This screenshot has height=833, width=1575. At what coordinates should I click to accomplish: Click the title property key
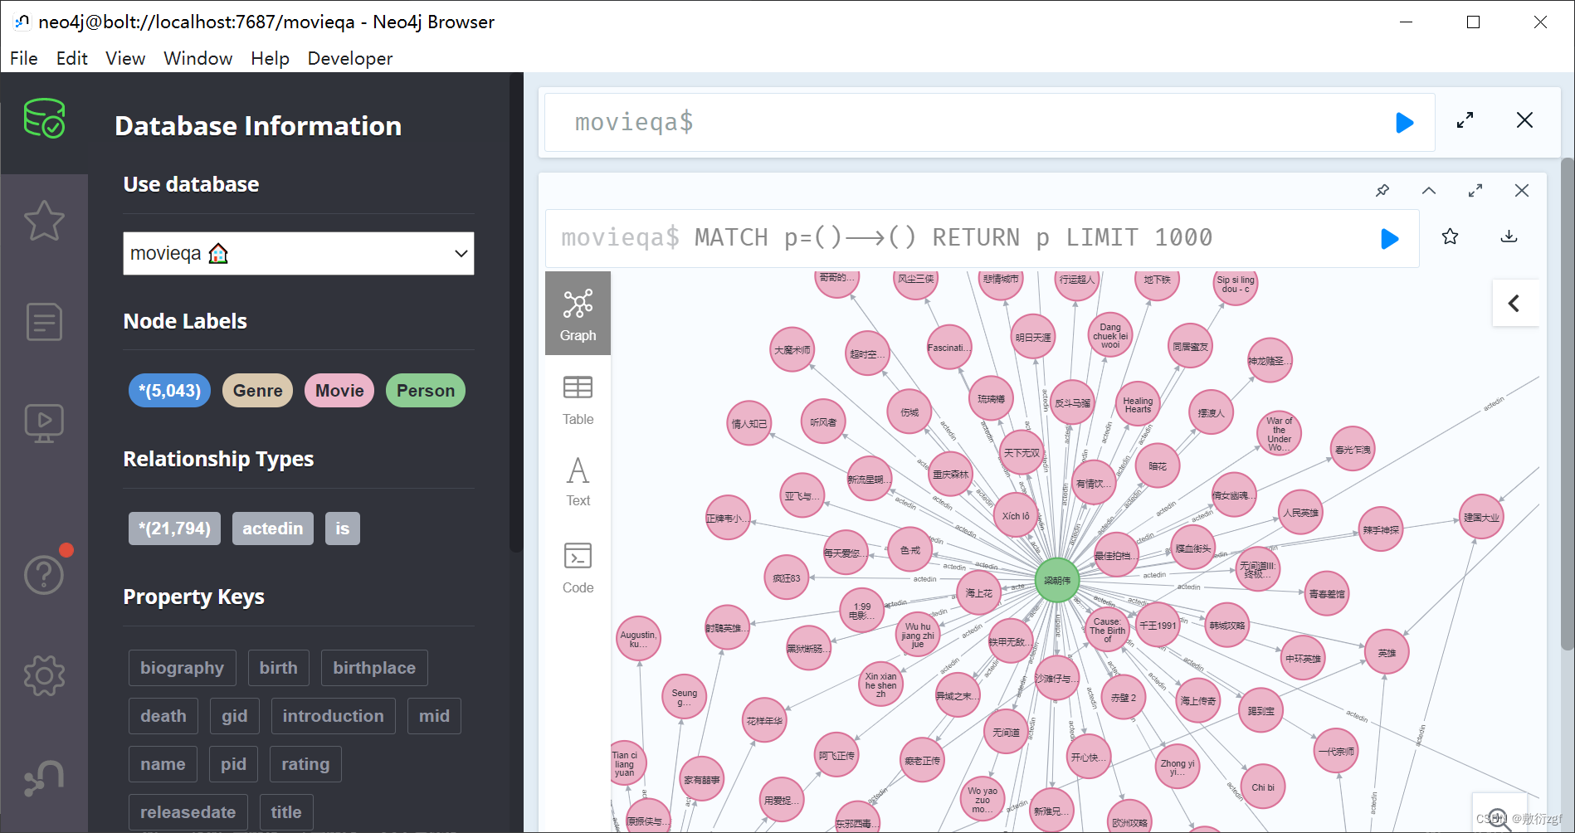point(286,812)
